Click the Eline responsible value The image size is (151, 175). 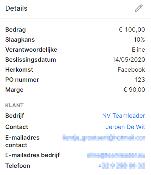[138, 50]
